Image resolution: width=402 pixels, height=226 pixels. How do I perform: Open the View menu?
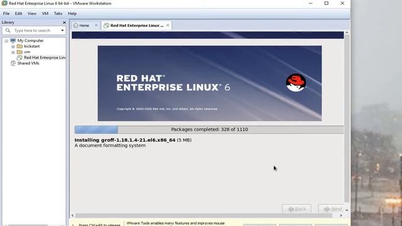(x=32, y=13)
